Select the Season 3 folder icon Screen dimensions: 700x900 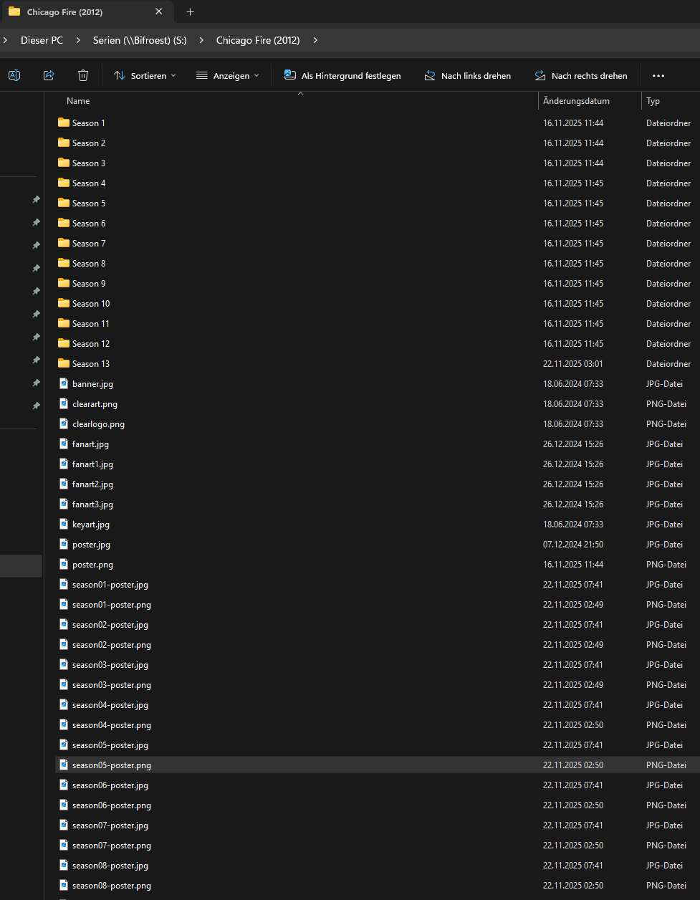[64, 163]
